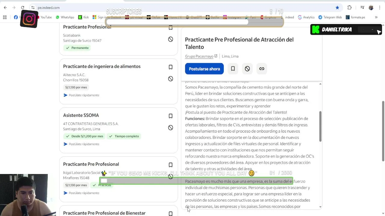Open the formate.pe bookmark
The width and height of the screenshot is (385, 216).
point(355,17)
